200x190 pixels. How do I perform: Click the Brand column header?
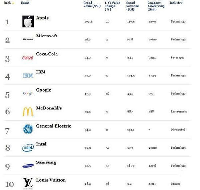coord(25,3)
